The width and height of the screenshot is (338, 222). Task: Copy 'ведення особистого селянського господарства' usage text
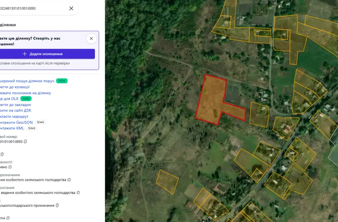click(78, 193)
